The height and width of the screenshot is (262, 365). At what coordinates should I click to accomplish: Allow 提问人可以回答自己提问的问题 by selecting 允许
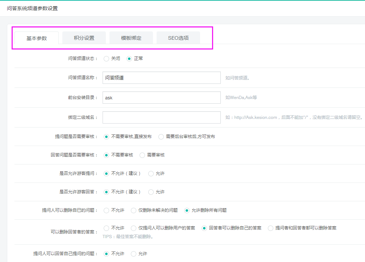134,254
